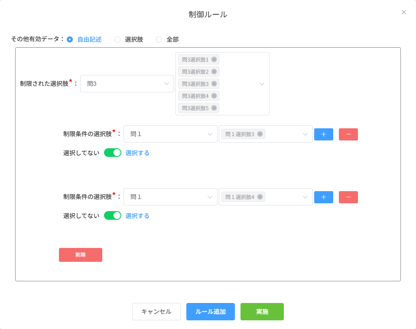This screenshot has height=329, width=416.
Task: Remove the 問3選択肢1 tag
Action: tap(214, 59)
